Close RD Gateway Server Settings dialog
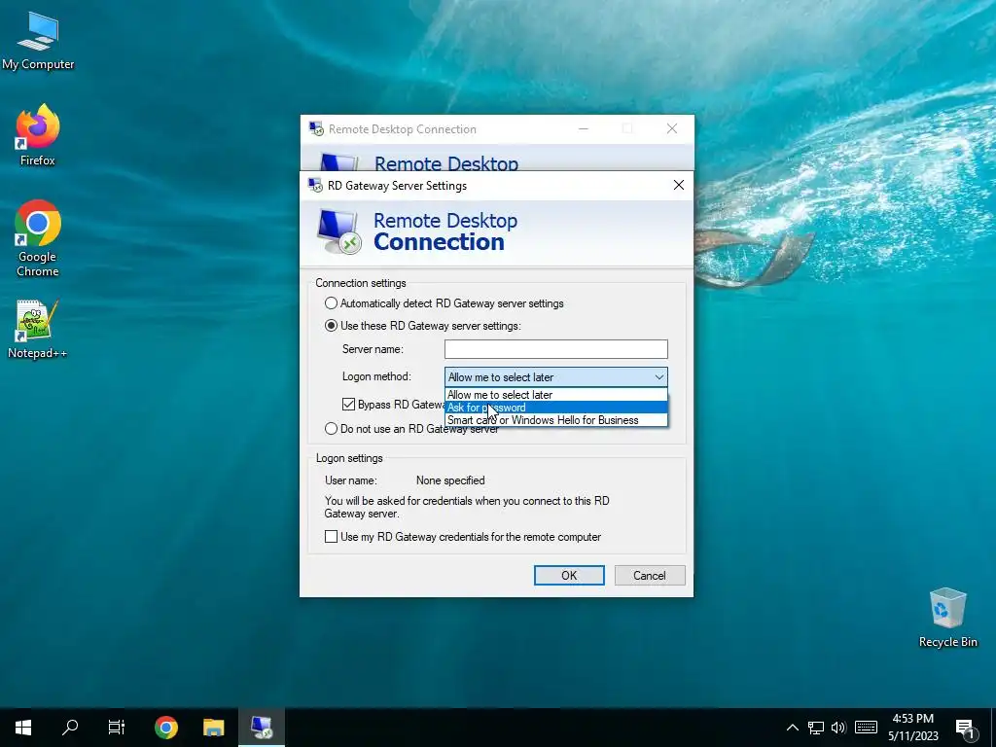996x747 pixels. 678,185
